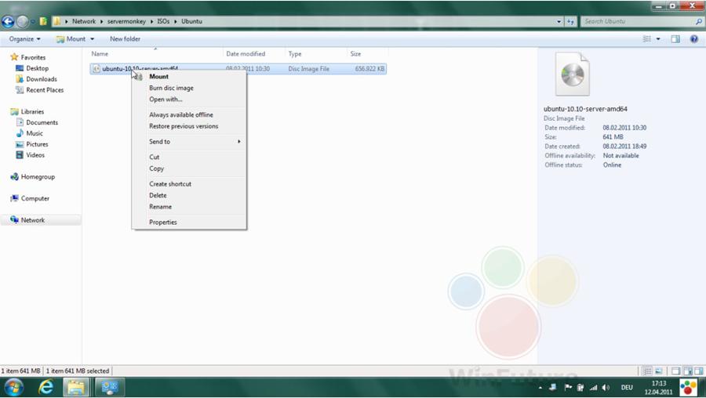The width and height of the screenshot is (706, 398).
Task: Open Desktop in the navigation pane
Action: click(x=37, y=68)
